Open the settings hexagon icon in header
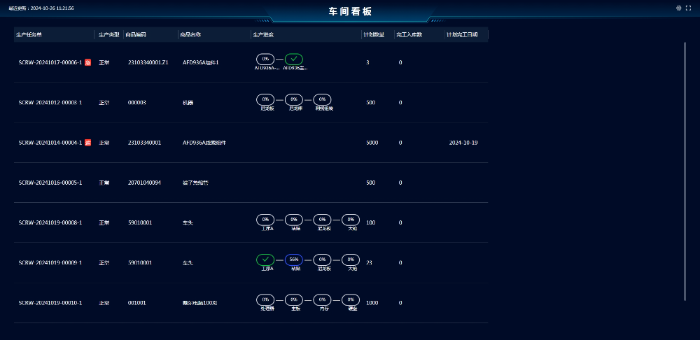700x340 pixels. (x=678, y=8)
